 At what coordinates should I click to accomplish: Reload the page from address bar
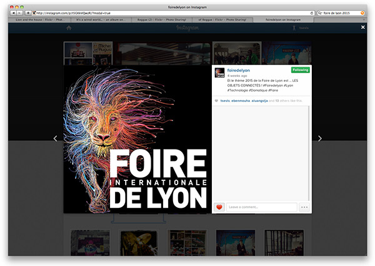coord(311,13)
